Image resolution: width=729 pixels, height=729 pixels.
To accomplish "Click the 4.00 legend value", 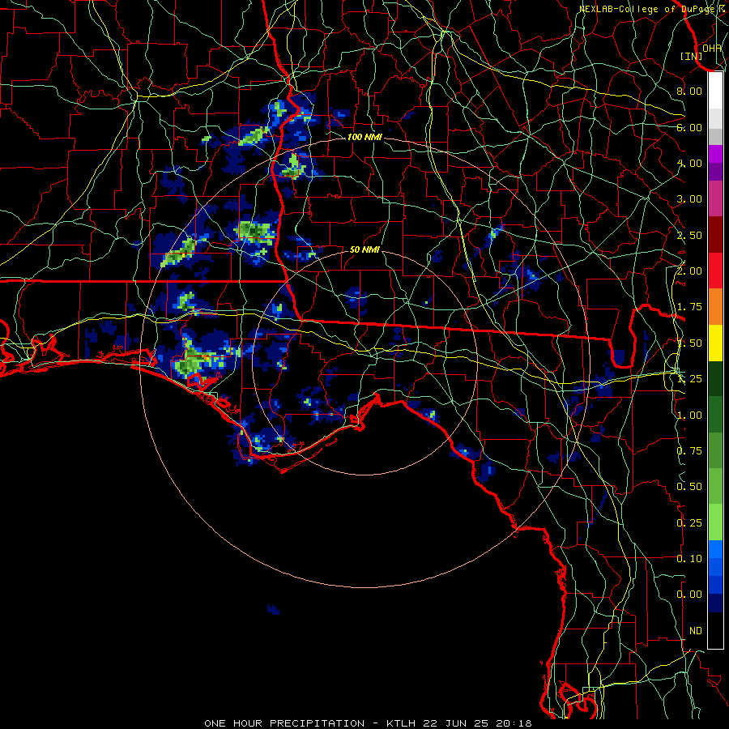I will point(689,163).
